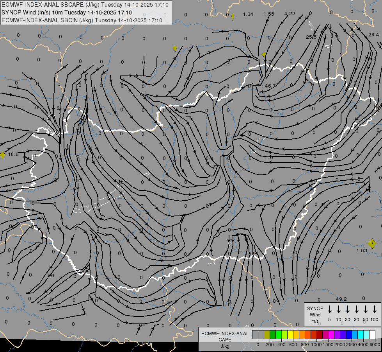Image resolution: width=382 pixels, height=352 pixels.
Task: Click the 25.5 value label
Action: click(x=311, y=37)
